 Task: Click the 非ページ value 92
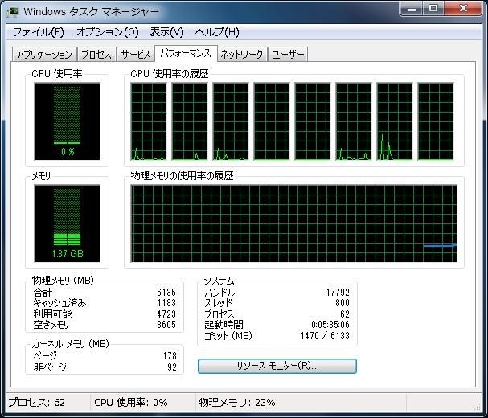point(172,367)
